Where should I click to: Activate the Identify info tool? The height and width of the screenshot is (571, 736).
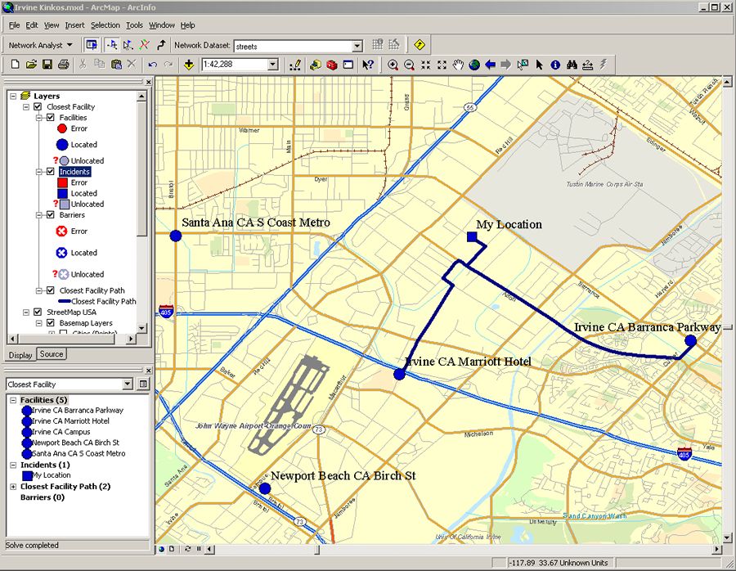click(x=555, y=65)
